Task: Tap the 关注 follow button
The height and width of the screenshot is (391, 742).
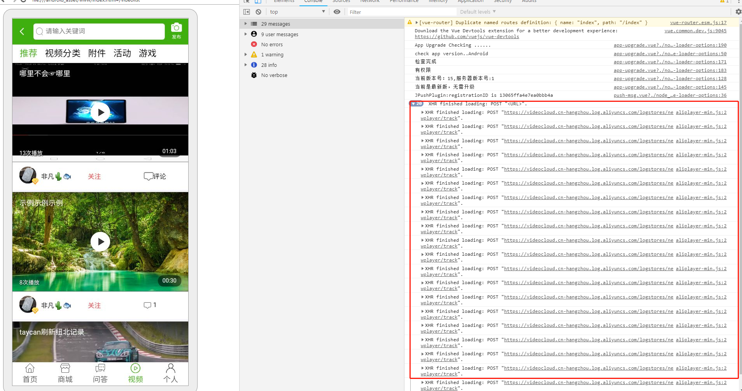Action: 94,176
